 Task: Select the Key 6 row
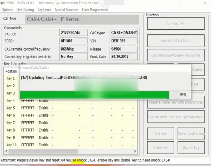coord(70,115)
